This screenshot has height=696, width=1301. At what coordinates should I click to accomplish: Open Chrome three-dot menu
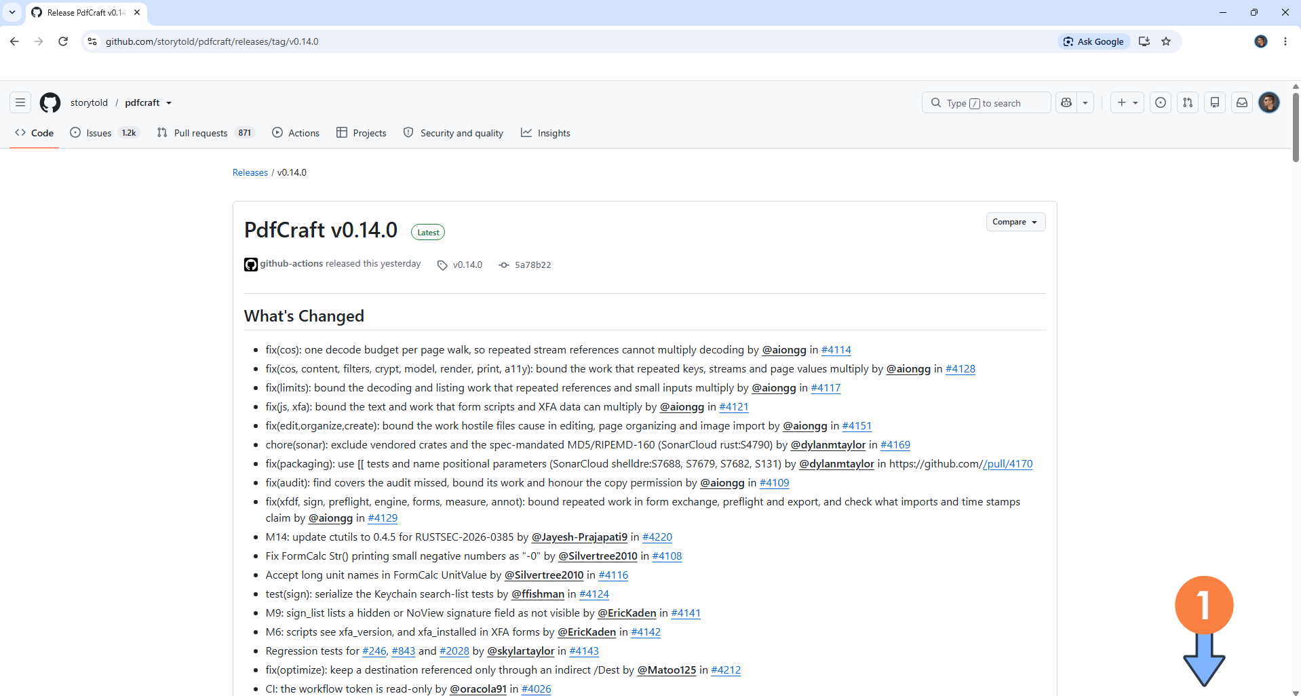pos(1285,41)
